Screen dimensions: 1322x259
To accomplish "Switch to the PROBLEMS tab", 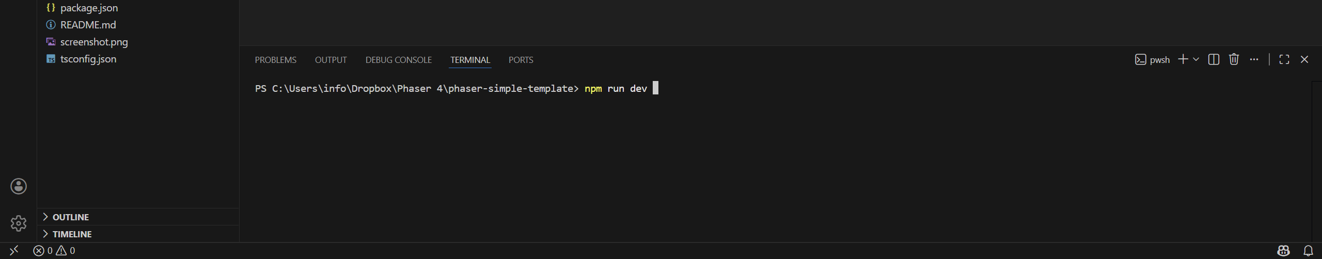I will point(275,60).
